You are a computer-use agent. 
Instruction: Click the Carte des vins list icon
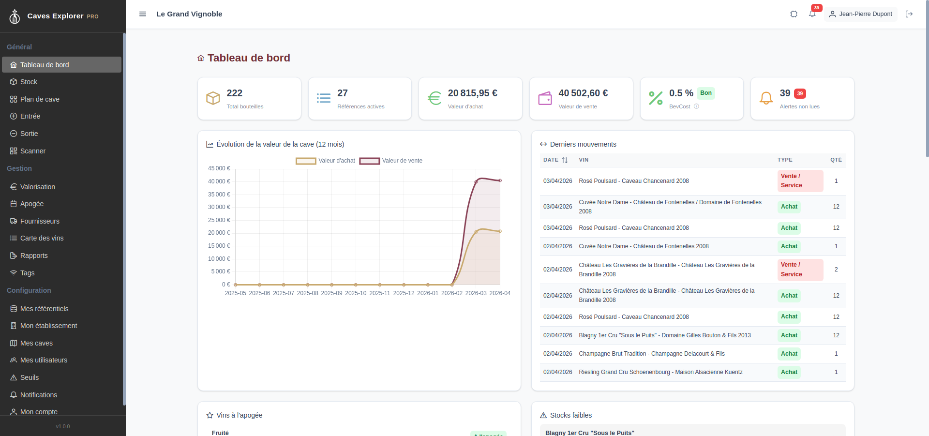(x=14, y=238)
